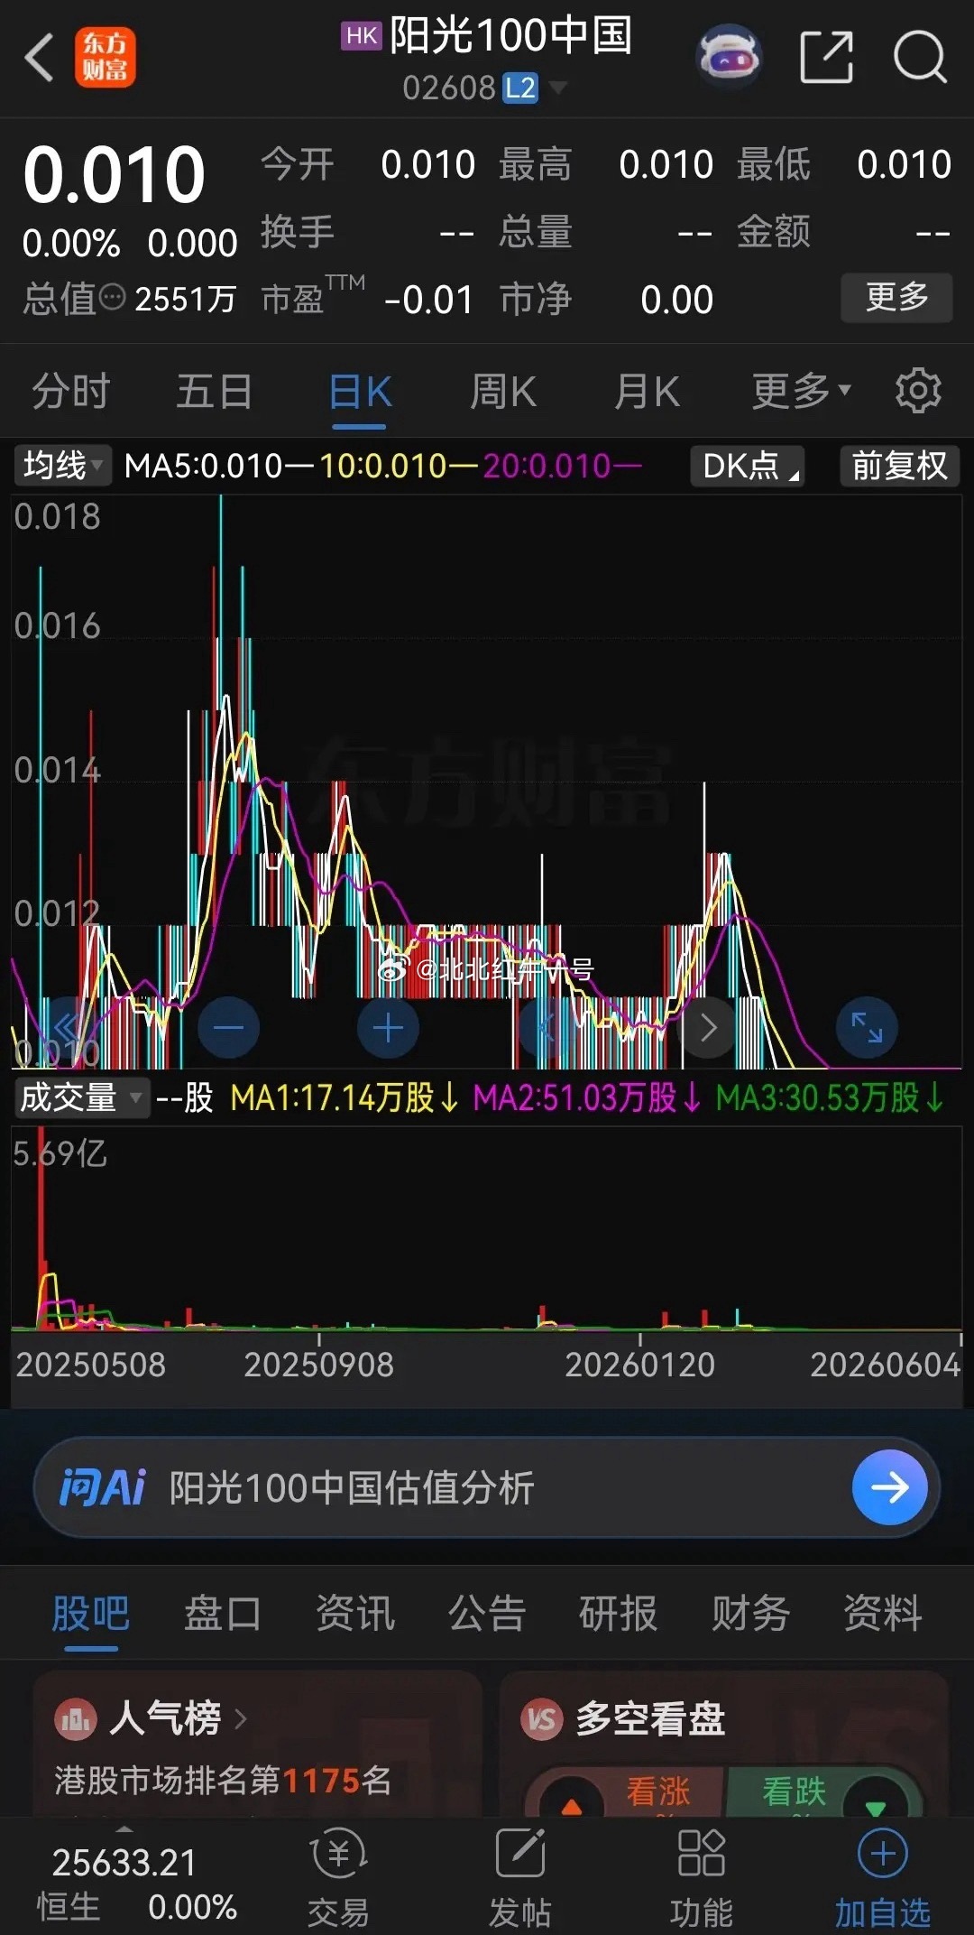The height and width of the screenshot is (1935, 974).
Task: Tap the stock title 阳光100中国
Action: coord(510,36)
